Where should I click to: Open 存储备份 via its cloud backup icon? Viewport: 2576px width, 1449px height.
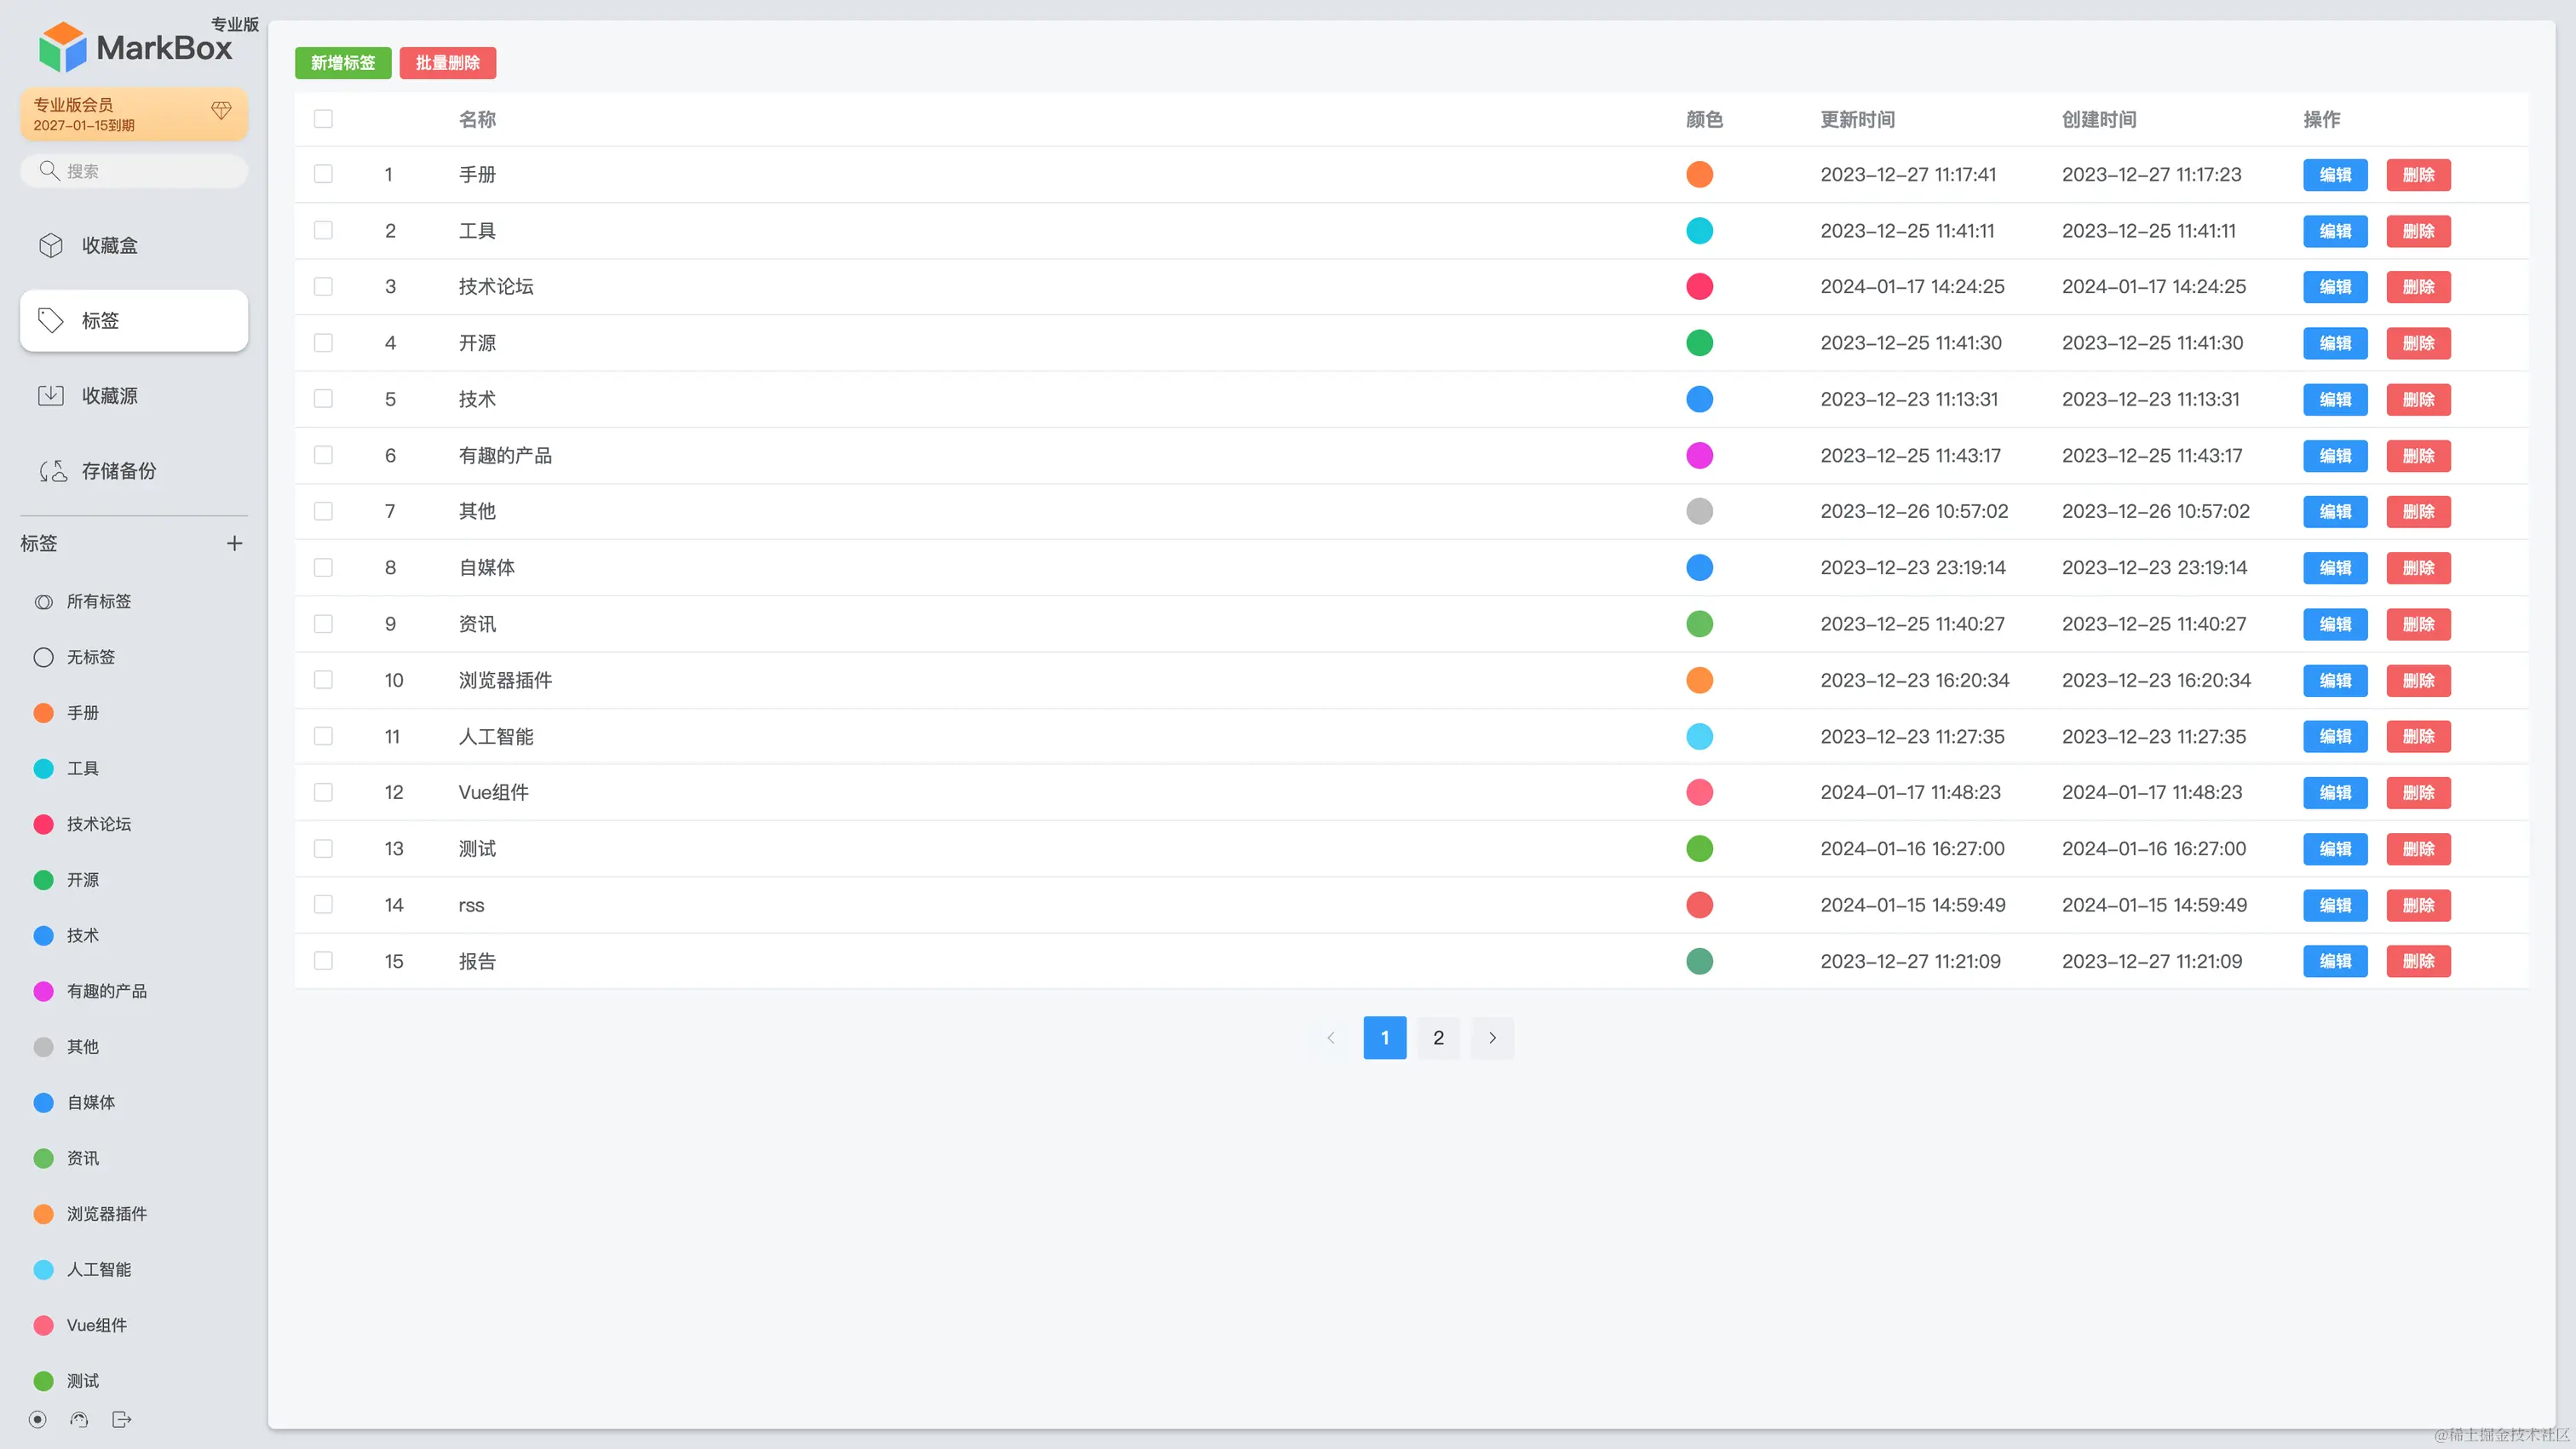pyautogui.click(x=53, y=470)
